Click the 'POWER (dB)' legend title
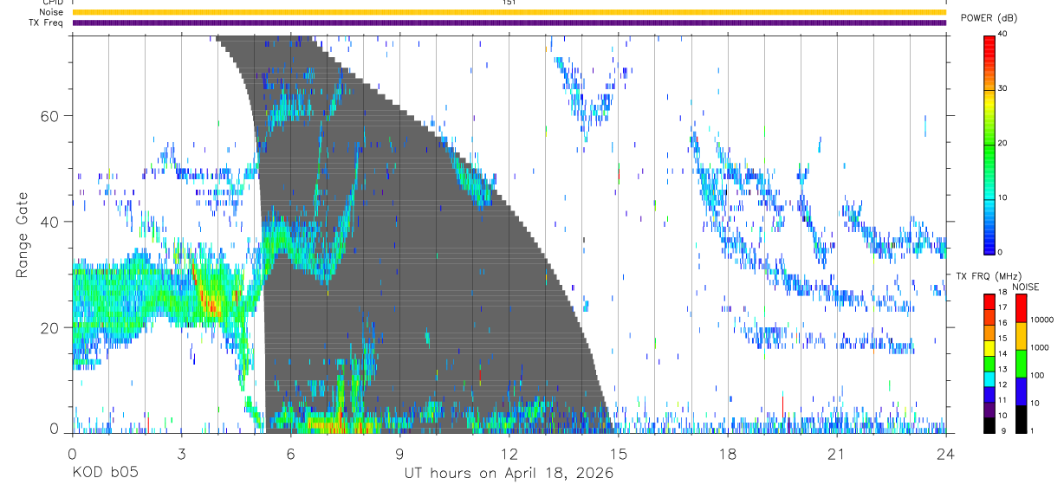 click(989, 17)
